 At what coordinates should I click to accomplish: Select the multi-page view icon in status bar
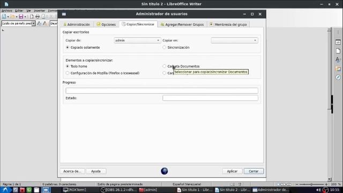283,184
